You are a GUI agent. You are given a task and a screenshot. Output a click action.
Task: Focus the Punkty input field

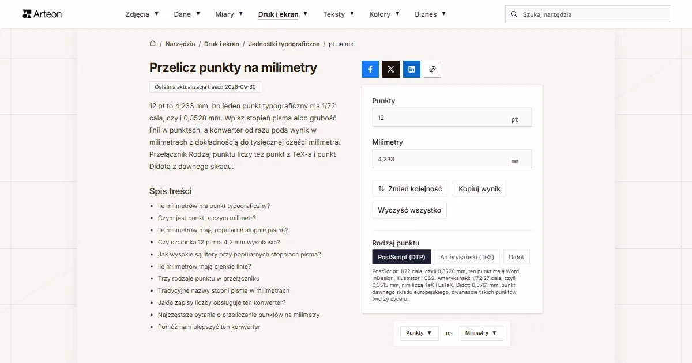point(452,118)
